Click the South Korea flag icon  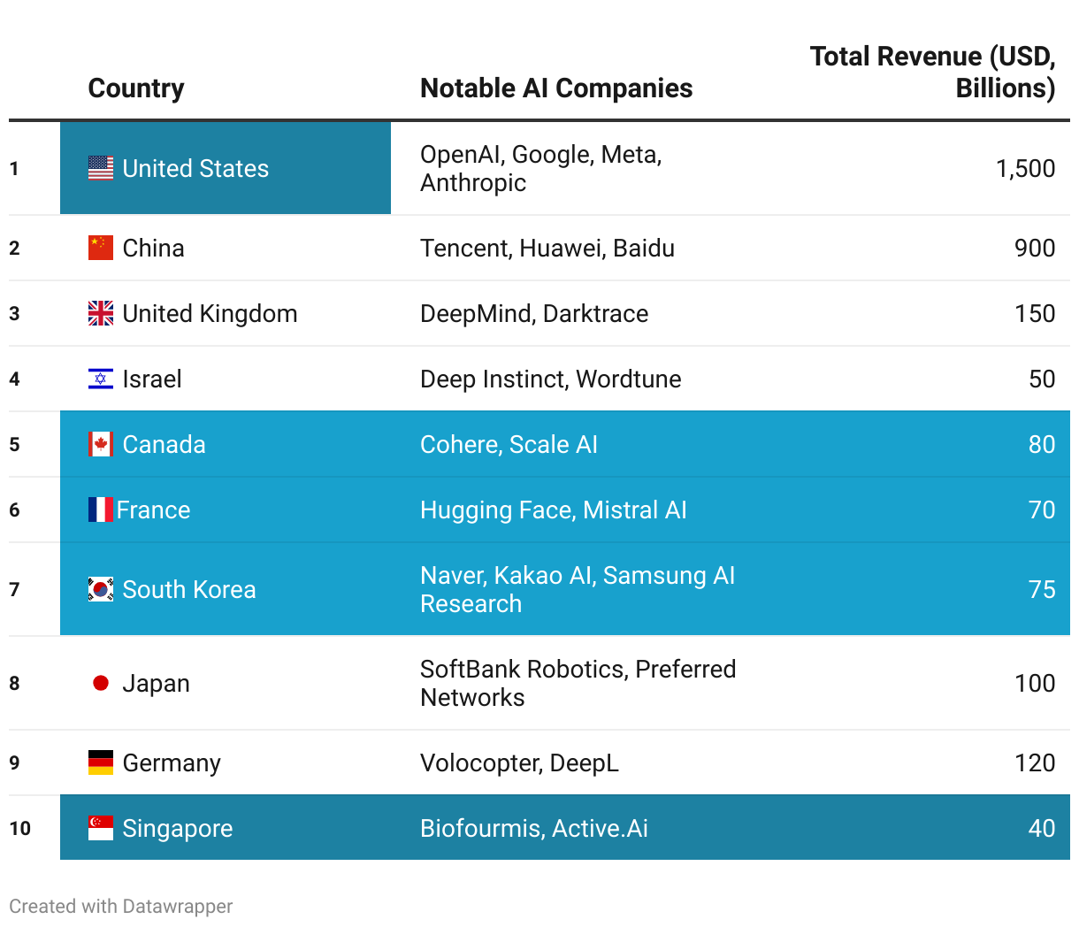coord(101,589)
